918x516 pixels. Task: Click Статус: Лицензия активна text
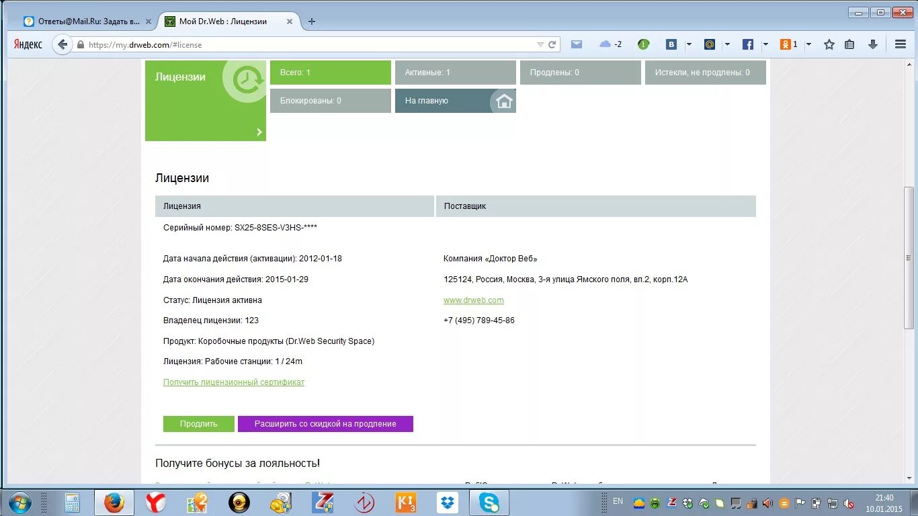pyautogui.click(x=212, y=300)
